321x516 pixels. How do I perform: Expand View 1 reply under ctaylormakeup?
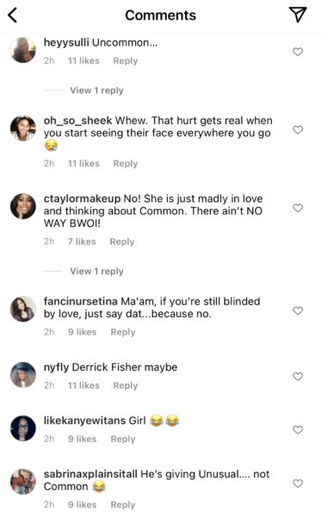pyautogui.click(x=96, y=271)
